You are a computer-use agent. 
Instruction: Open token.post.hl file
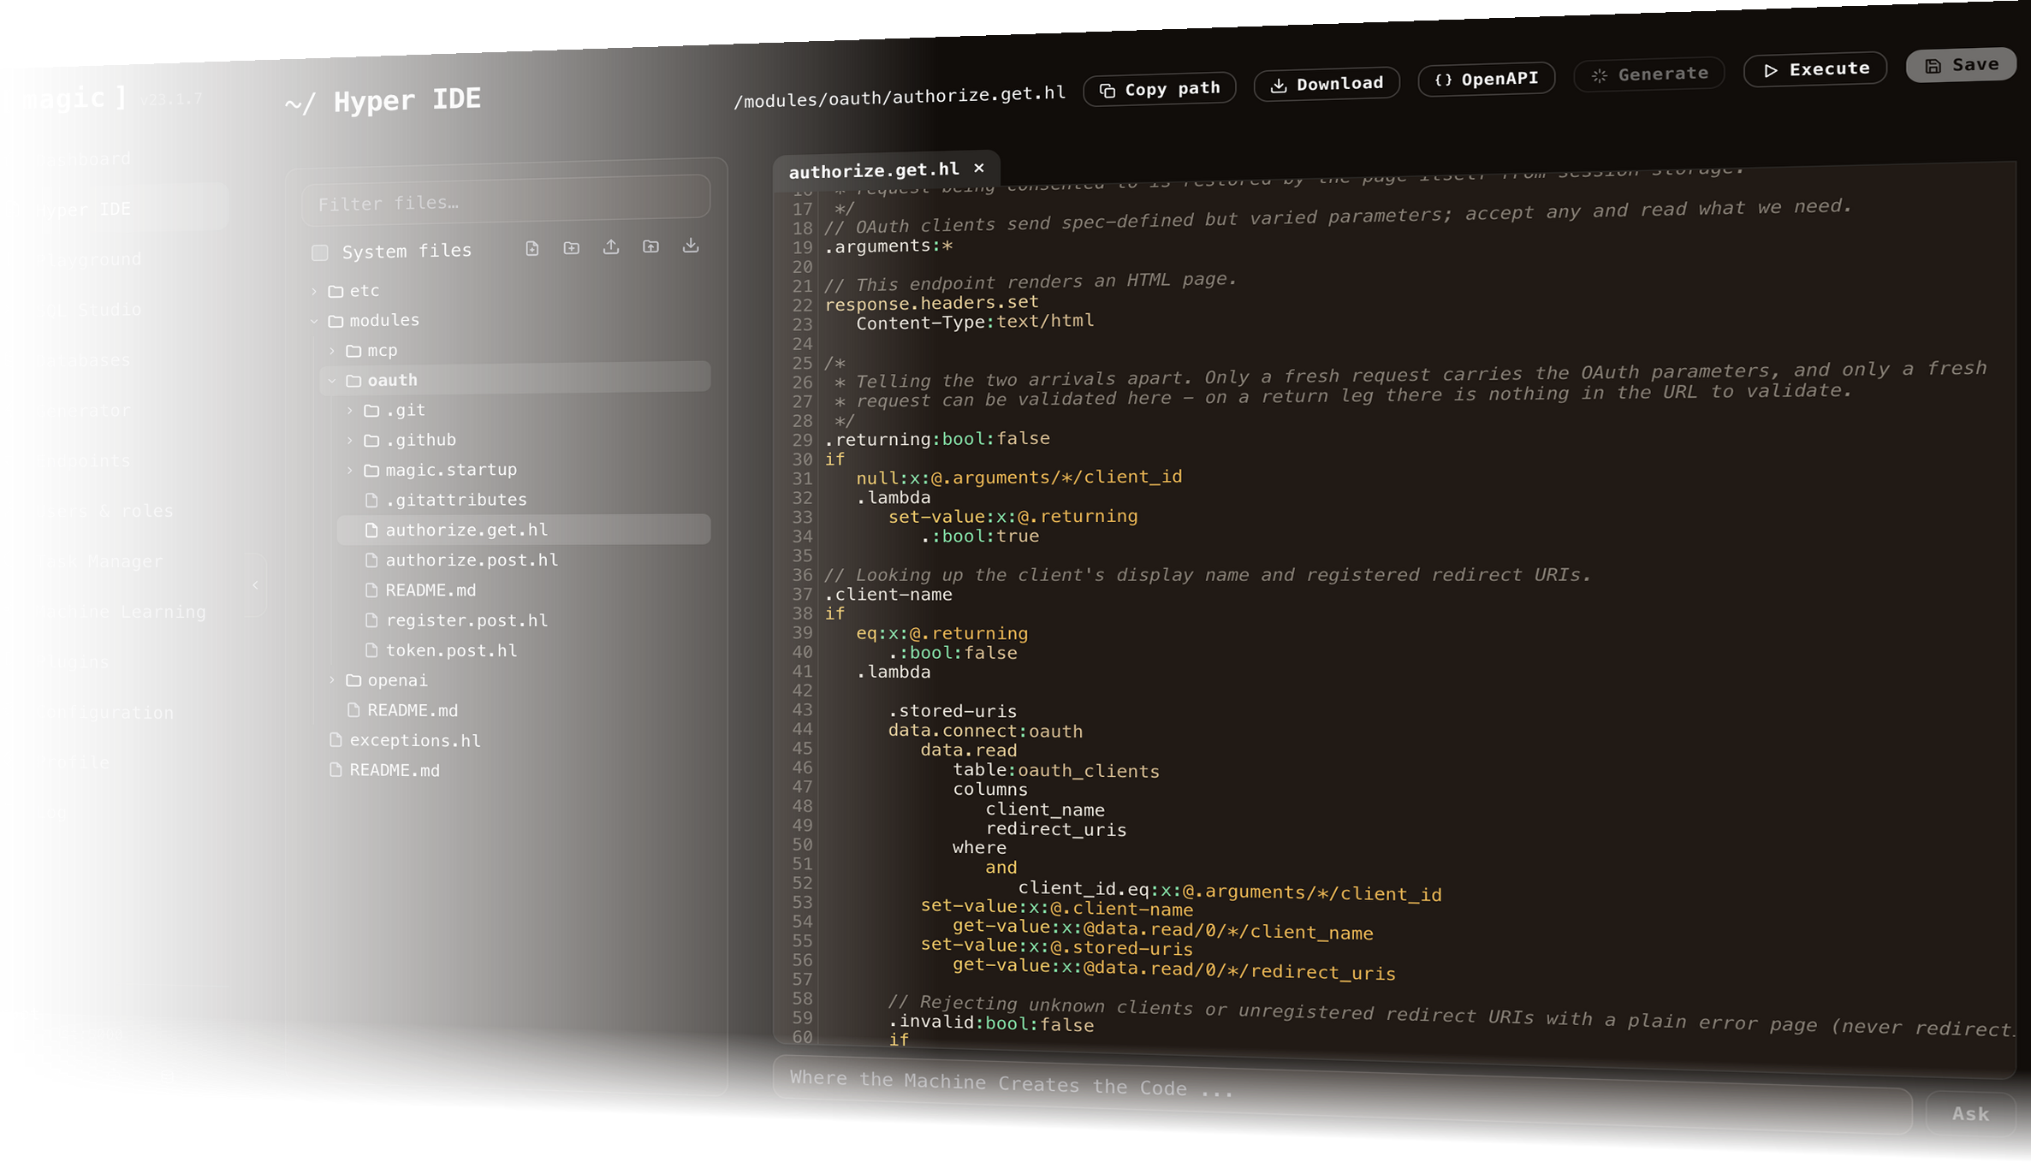[x=451, y=650]
